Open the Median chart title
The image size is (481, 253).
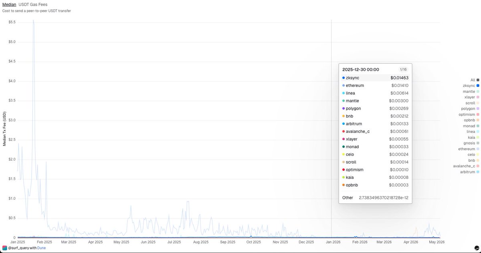(x=9, y=4)
